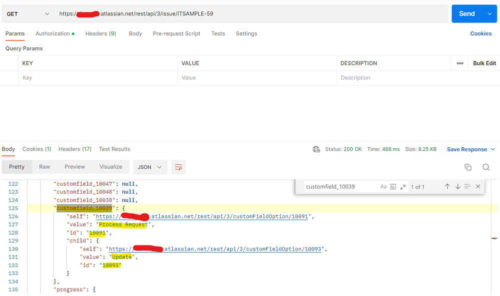Click the Send button
The image size is (500, 296).
467,13
